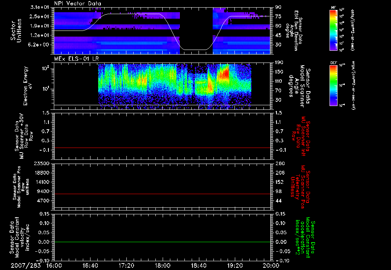Click the red line in the +30V panel
Screen dimensions: 391x270
(x=162, y=148)
